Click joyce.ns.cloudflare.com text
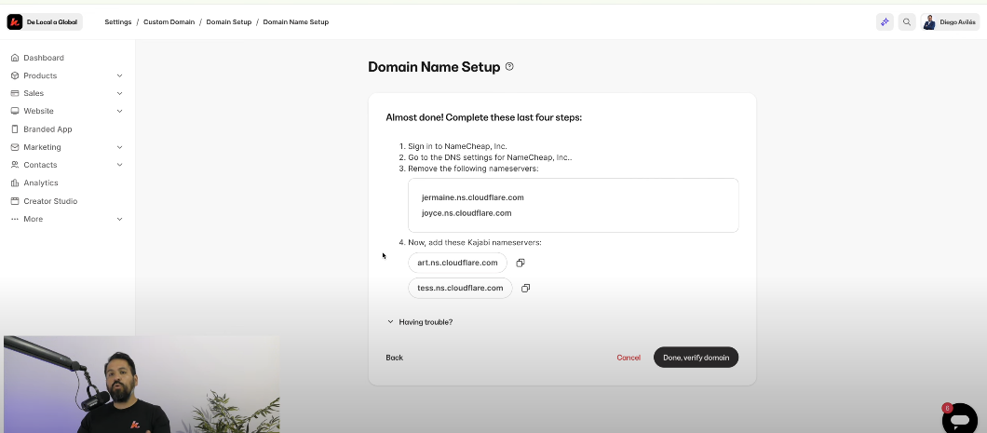 click(x=466, y=213)
